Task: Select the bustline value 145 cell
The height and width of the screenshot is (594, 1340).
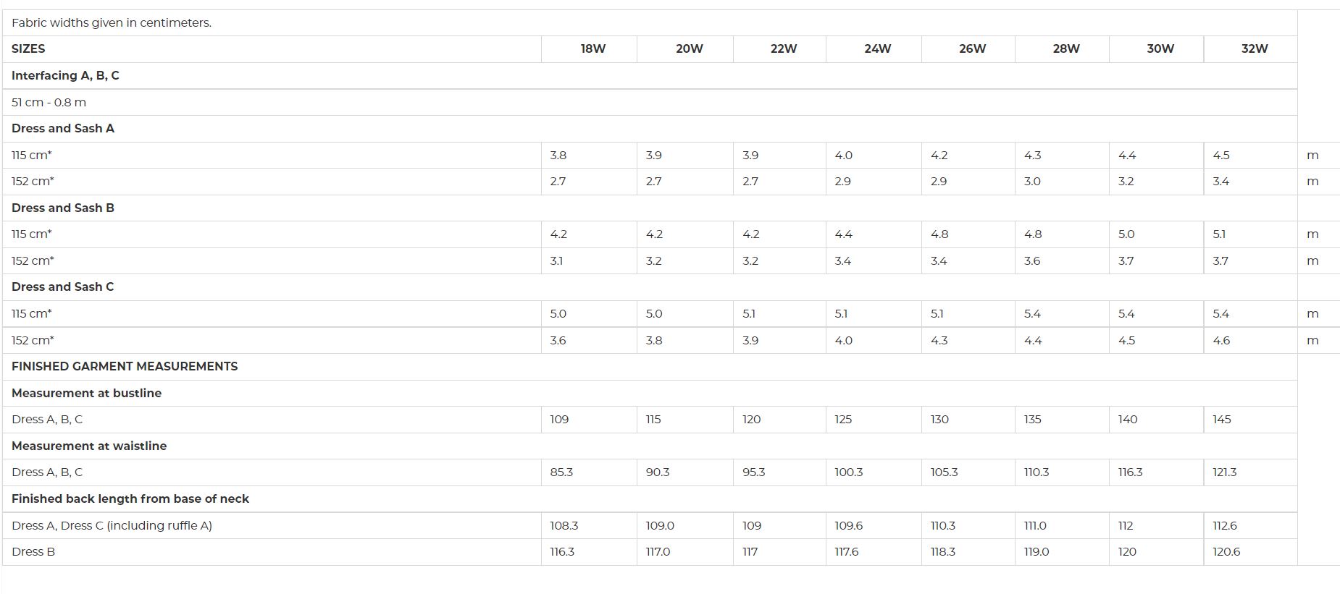Action: click(1250, 419)
